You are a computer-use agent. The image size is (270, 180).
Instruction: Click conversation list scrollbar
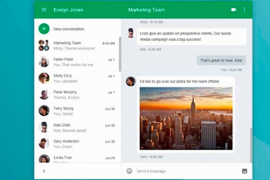(x=120, y=54)
